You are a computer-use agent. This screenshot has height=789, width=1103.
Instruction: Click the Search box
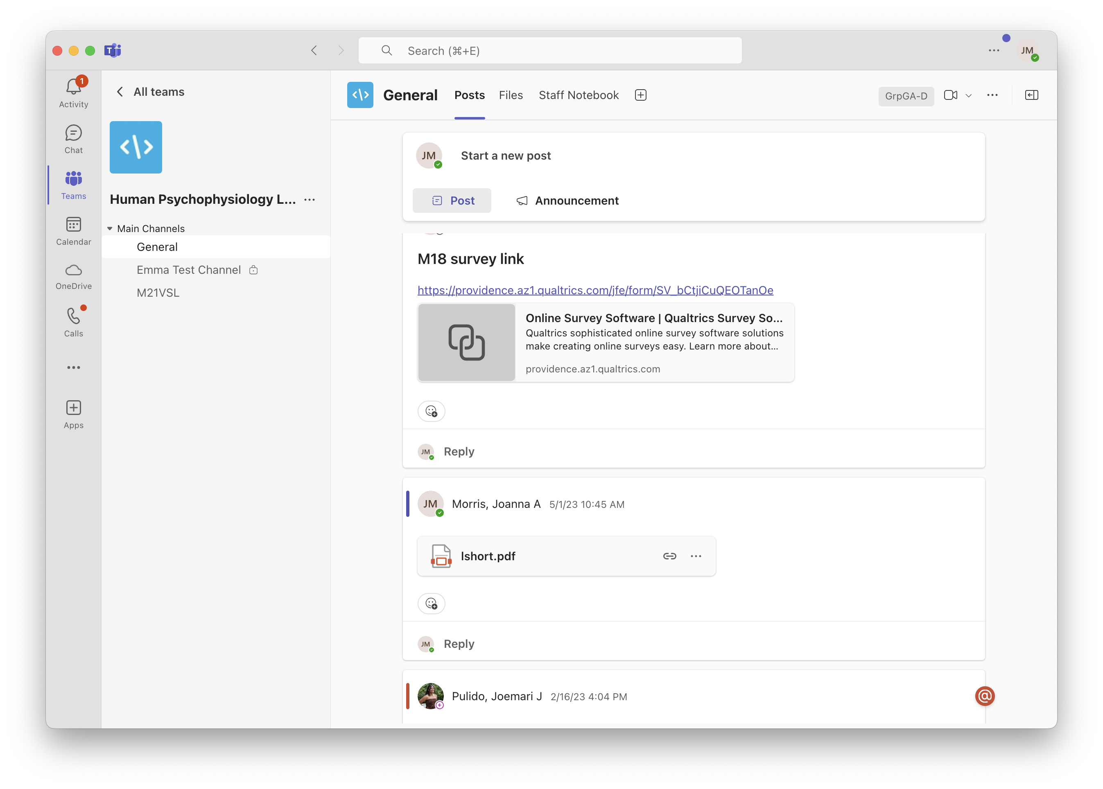click(x=550, y=50)
